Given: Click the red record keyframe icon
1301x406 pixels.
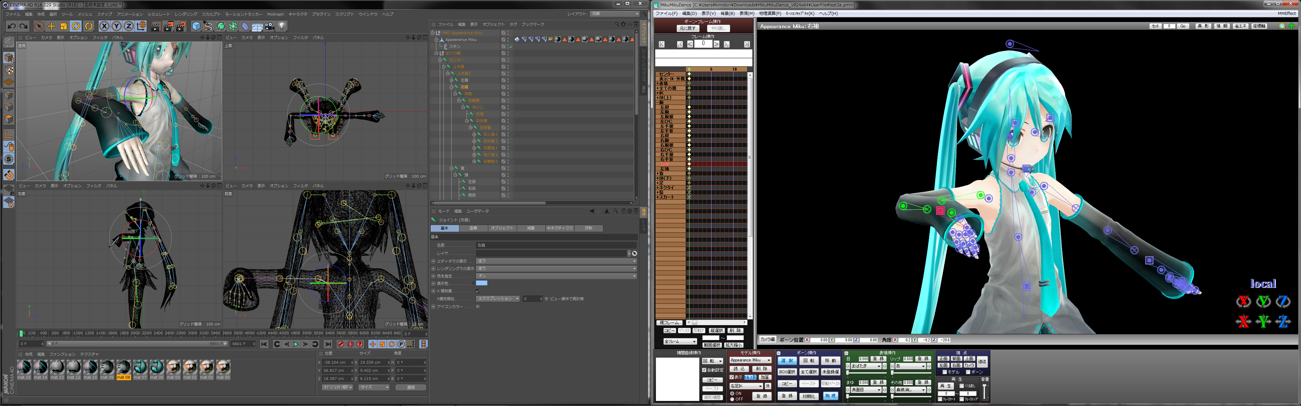Looking at the screenshot, I should (x=340, y=344).
